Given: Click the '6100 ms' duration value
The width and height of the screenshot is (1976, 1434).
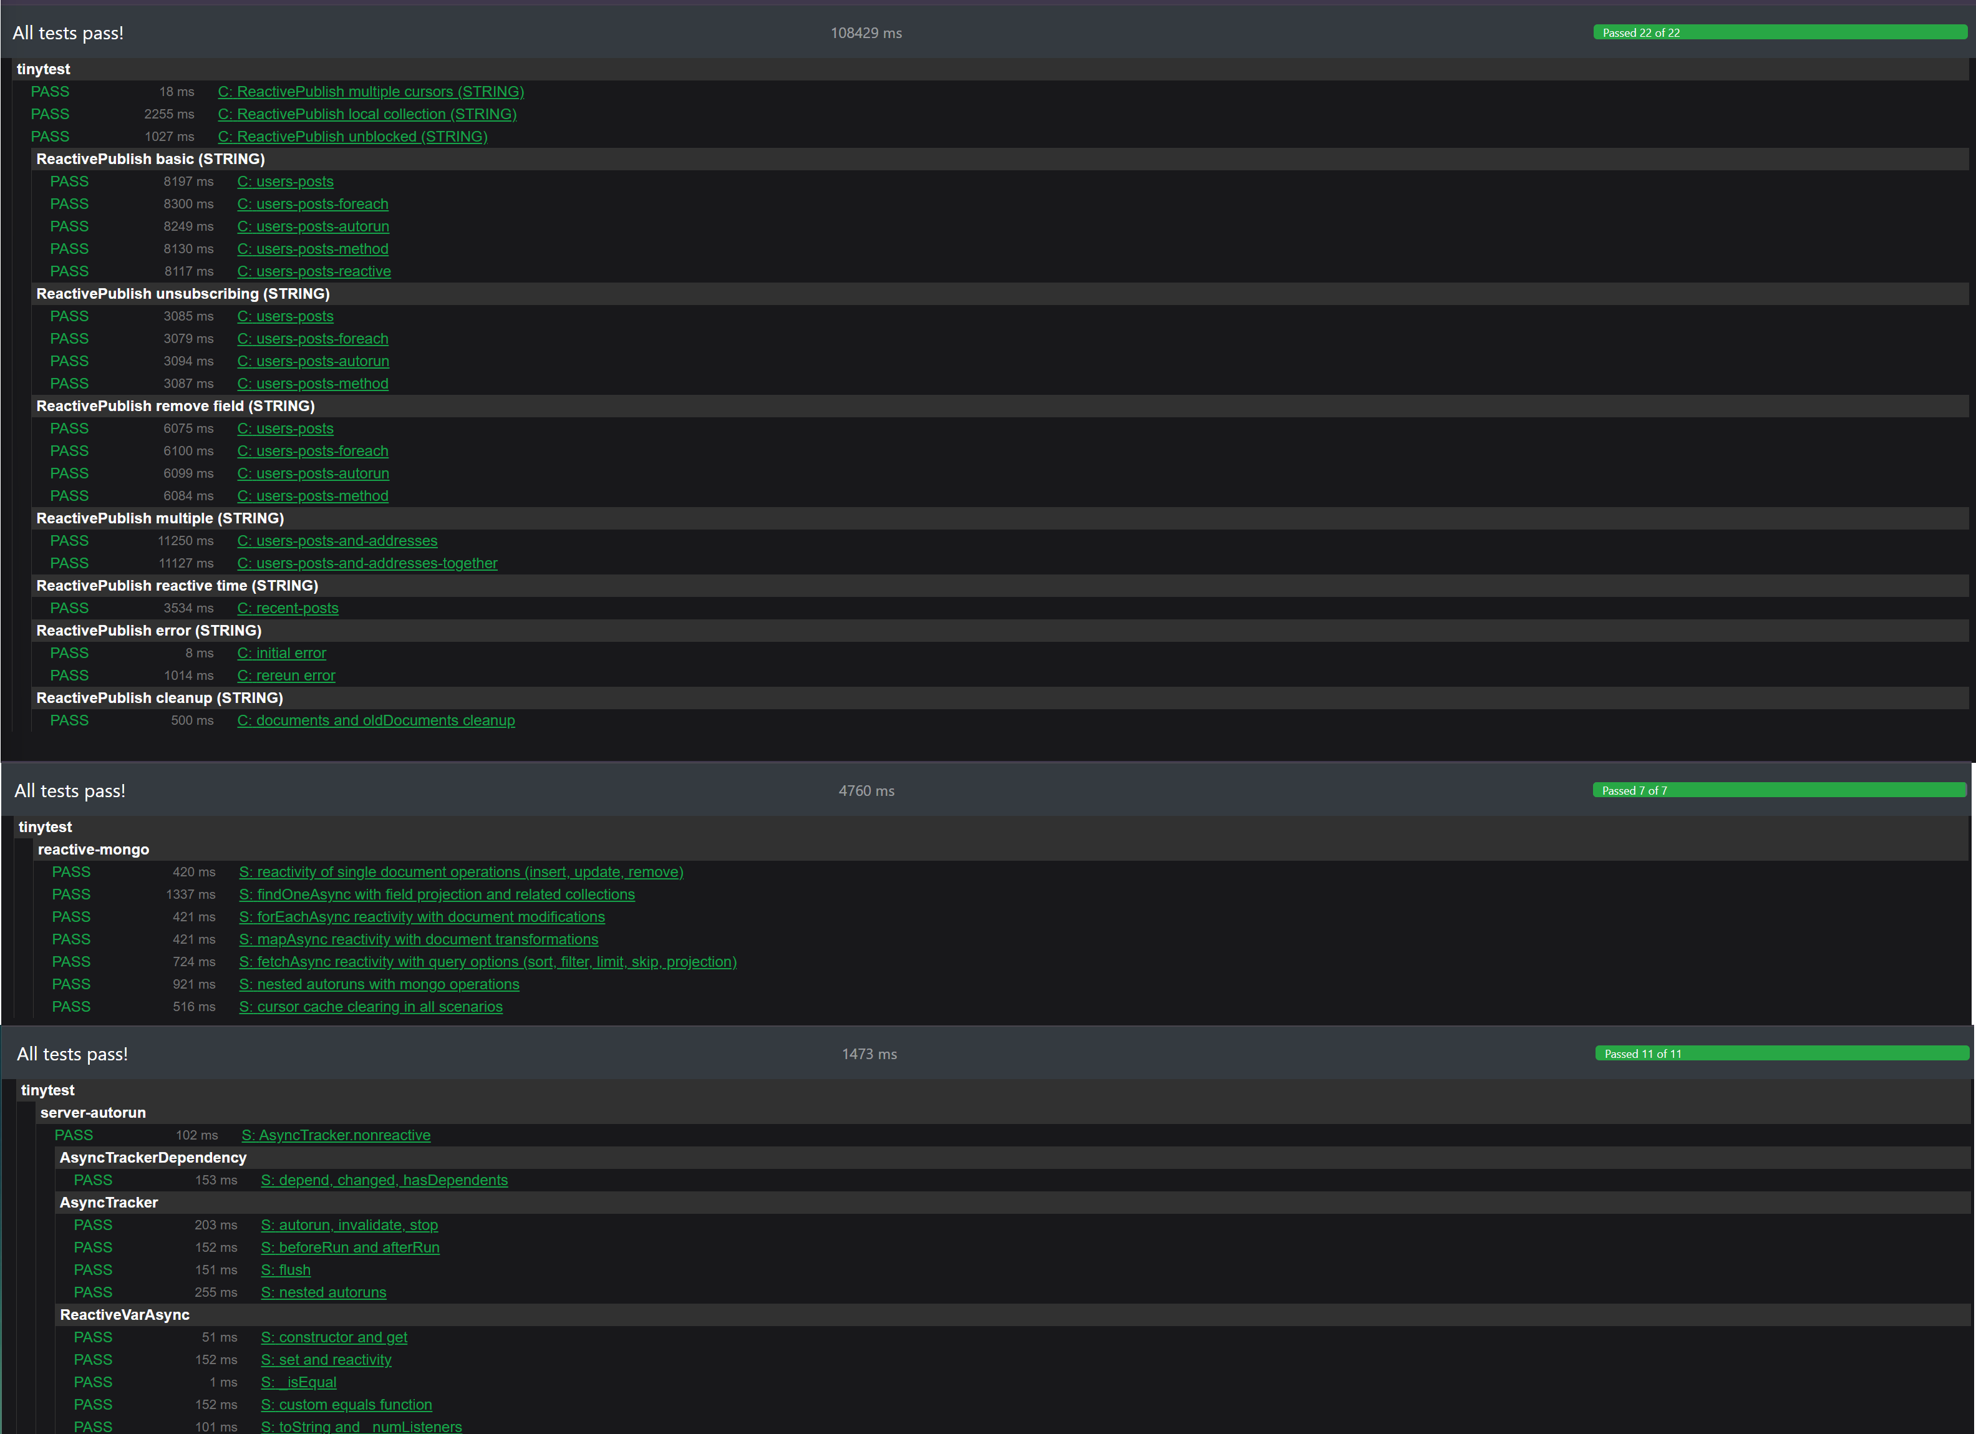Looking at the screenshot, I should pos(188,452).
